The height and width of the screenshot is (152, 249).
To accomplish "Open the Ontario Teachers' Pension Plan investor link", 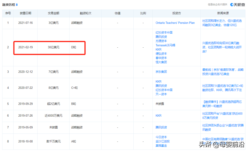I will 175,23.
